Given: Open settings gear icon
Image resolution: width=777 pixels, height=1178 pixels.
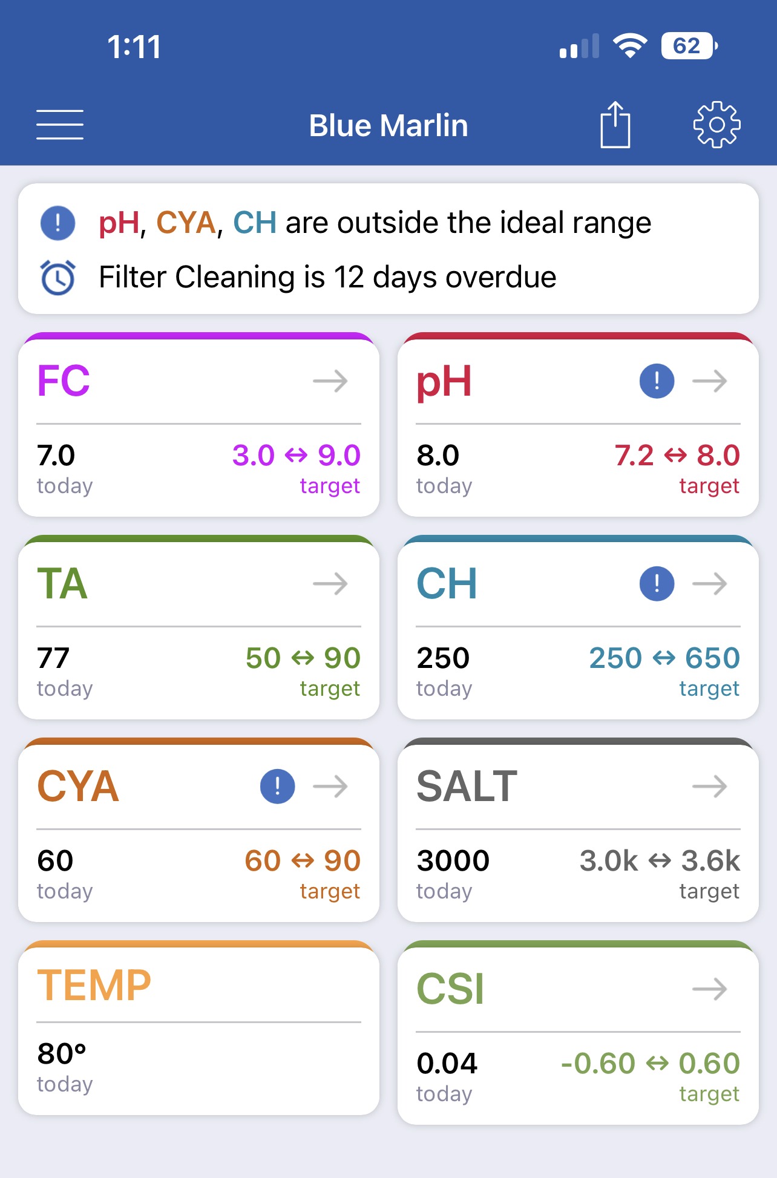Looking at the screenshot, I should [x=716, y=125].
